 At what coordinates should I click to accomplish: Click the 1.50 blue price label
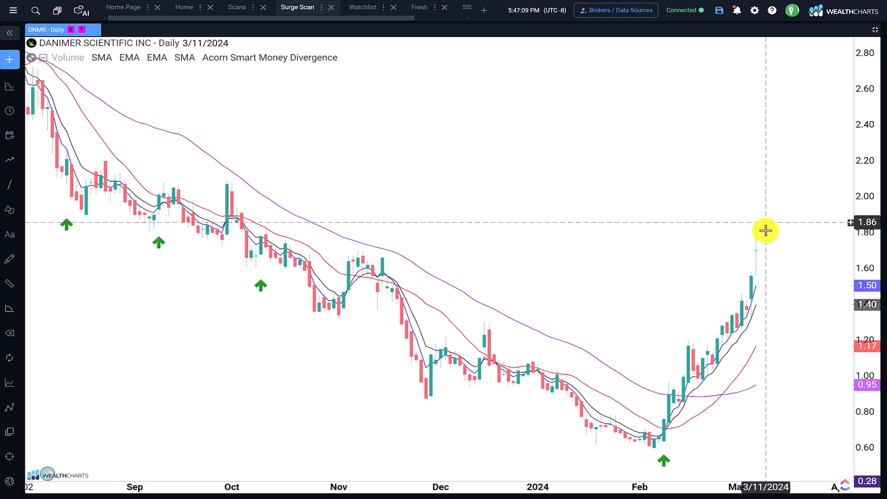click(867, 286)
